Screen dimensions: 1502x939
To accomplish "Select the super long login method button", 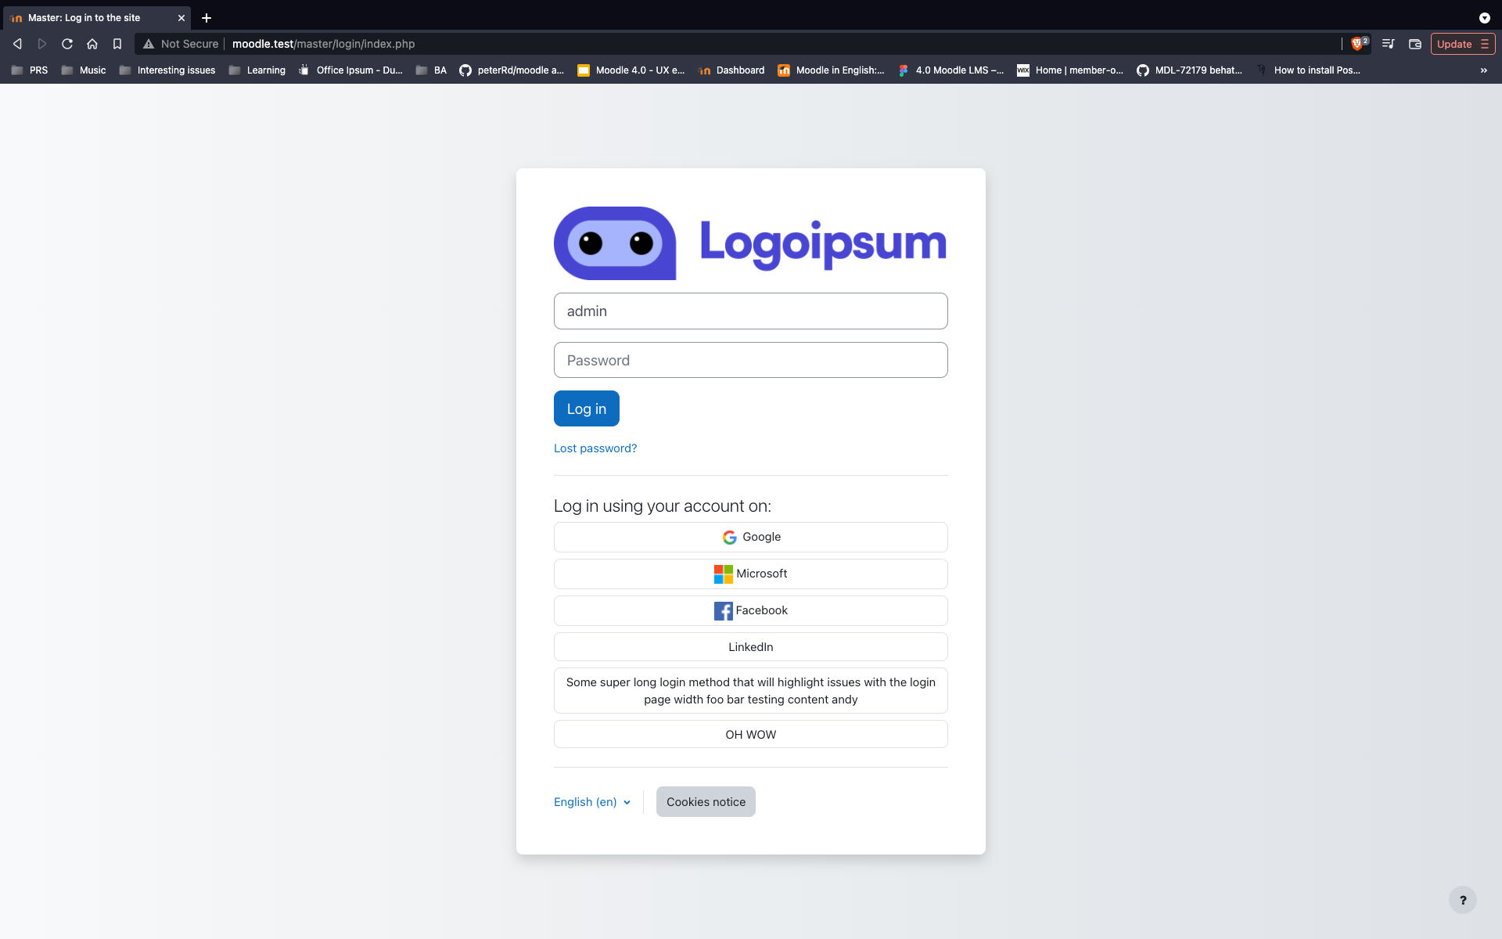I will [751, 691].
